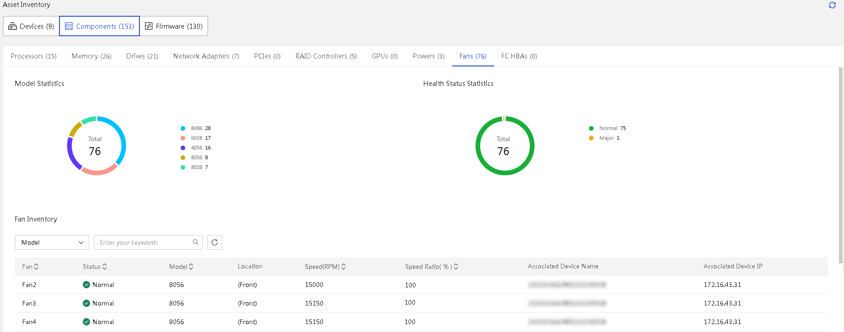
Task: Open the FC HBAs (0) tab
Action: click(x=519, y=56)
